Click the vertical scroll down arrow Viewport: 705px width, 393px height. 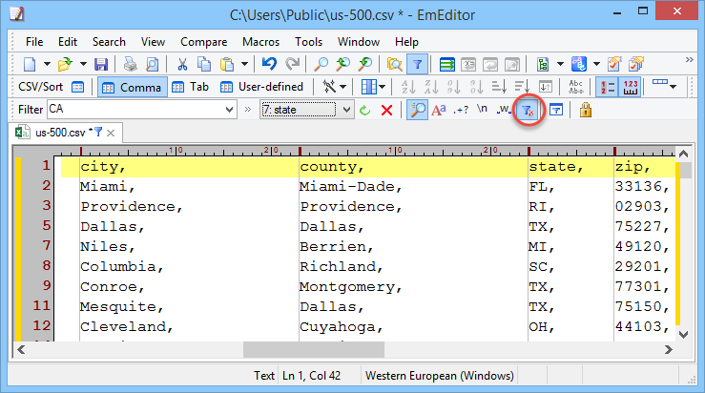[683, 335]
